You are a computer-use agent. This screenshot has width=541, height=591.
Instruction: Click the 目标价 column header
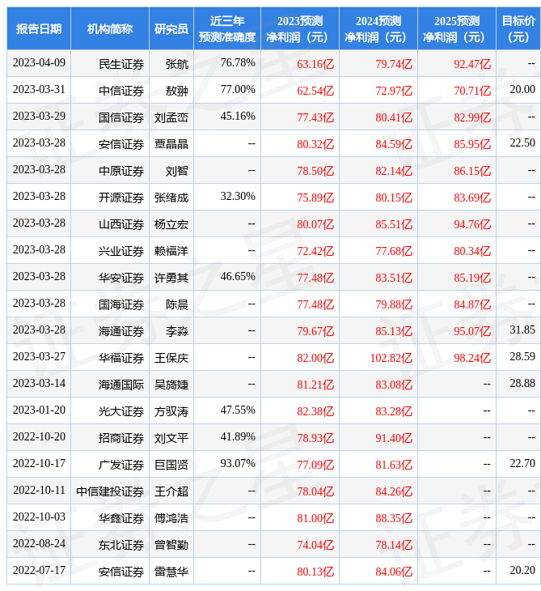518,29
